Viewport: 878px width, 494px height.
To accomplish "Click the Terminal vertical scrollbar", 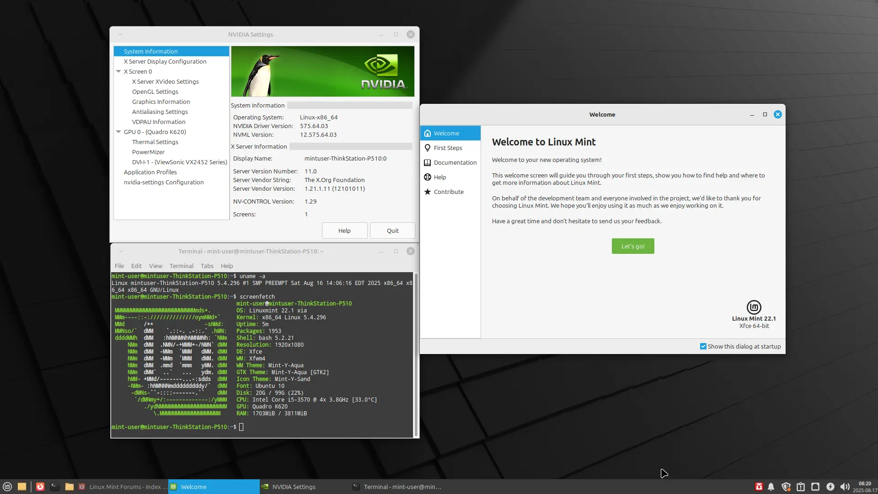I will [x=416, y=354].
